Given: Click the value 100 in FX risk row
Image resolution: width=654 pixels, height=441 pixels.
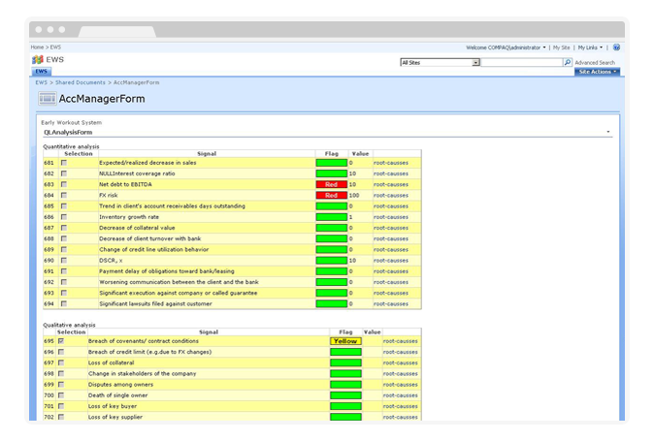Looking at the screenshot, I should click(354, 196).
